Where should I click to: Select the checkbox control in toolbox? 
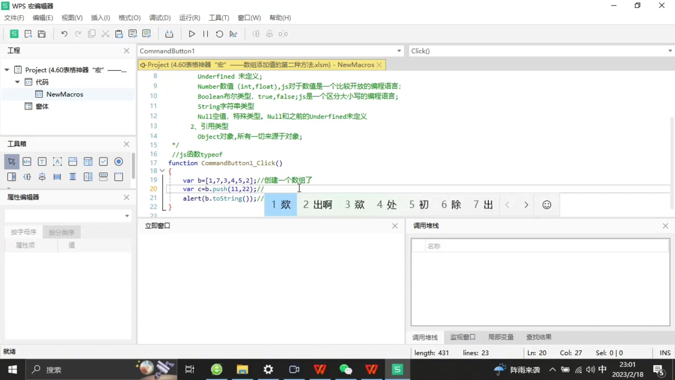[103, 161]
